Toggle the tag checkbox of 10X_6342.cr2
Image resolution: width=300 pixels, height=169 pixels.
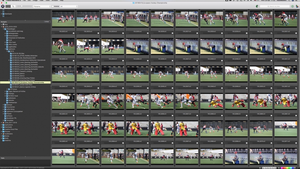73,88
